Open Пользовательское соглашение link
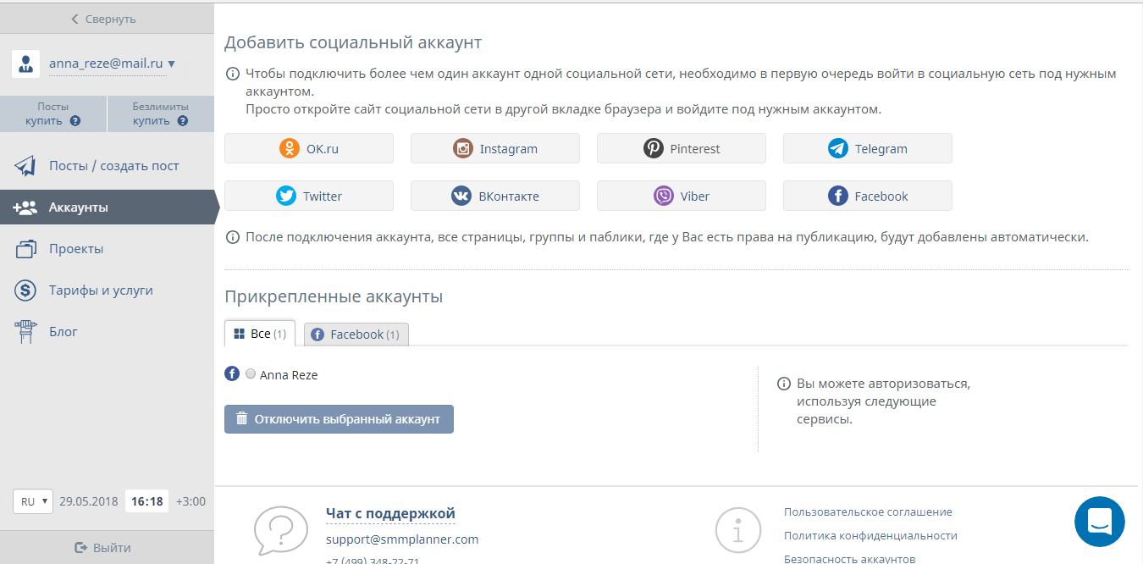The height and width of the screenshot is (564, 1143). pos(867,511)
